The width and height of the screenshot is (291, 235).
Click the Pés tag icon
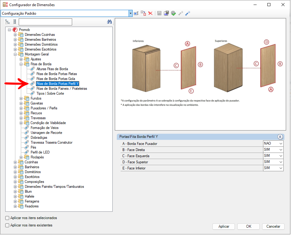pos(27,147)
